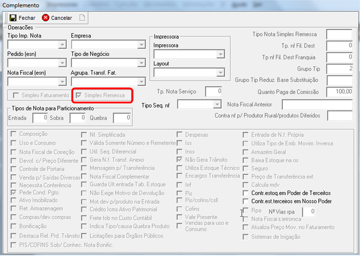Check Licitações para Órgãos Públicos
The width and height of the screenshot is (360, 256).
(84, 236)
